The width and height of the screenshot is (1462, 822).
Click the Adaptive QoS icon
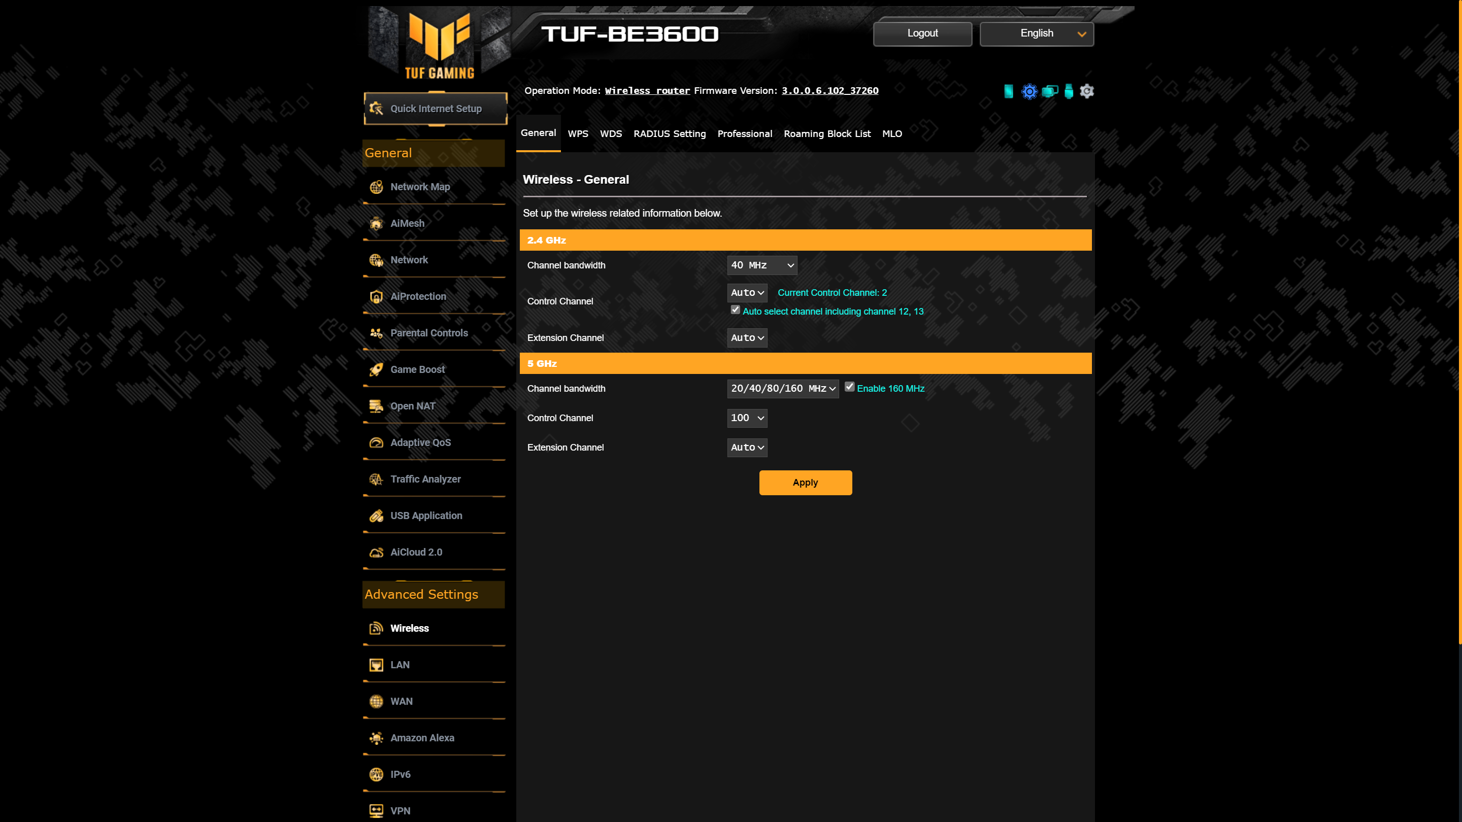point(377,441)
